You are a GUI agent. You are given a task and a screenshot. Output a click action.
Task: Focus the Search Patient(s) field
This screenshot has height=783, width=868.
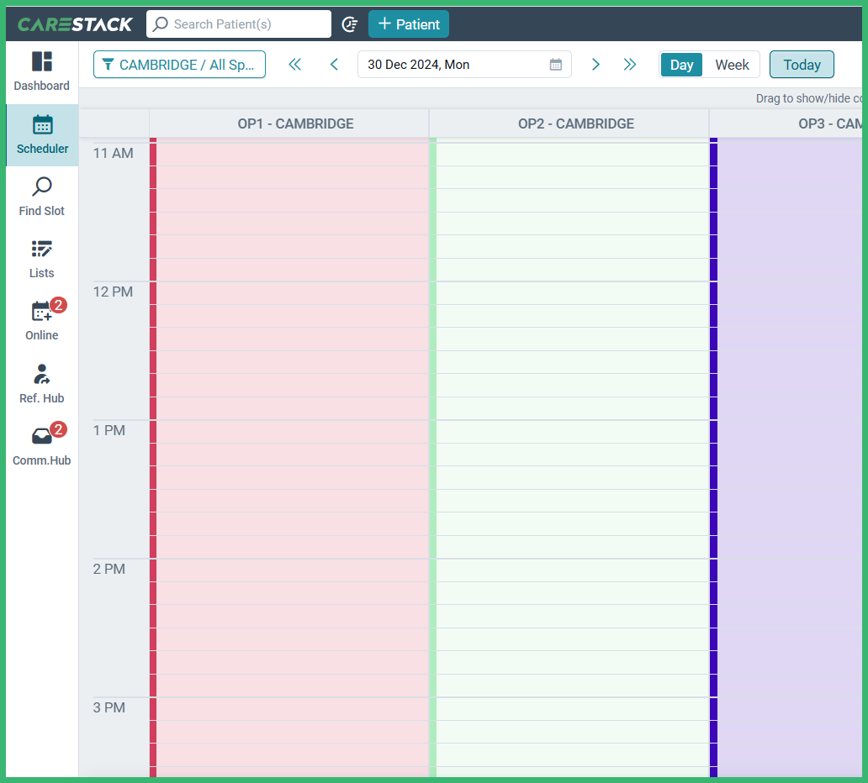tap(239, 24)
